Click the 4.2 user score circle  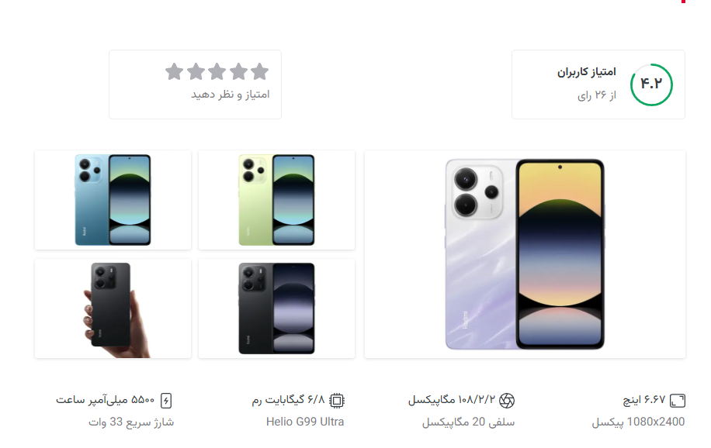click(x=651, y=84)
